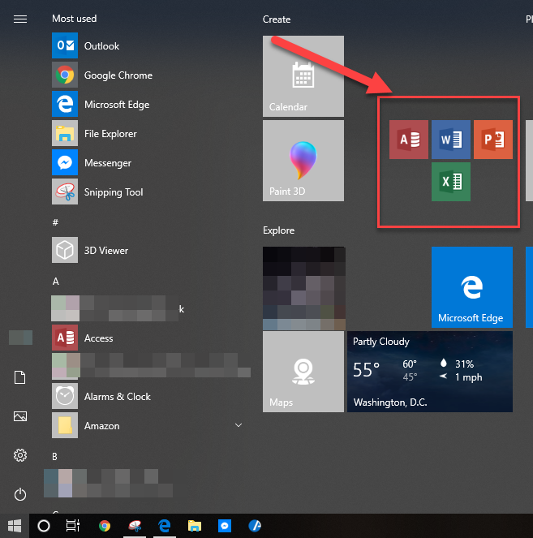Open Outlook from Most used list
Image resolution: width=533 pixels, height=538 pixels.
click(x=101, y=46)
